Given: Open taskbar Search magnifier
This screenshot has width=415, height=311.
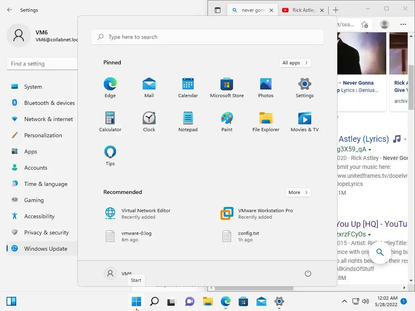Looking at the screenshot, I should click(154, 301).
